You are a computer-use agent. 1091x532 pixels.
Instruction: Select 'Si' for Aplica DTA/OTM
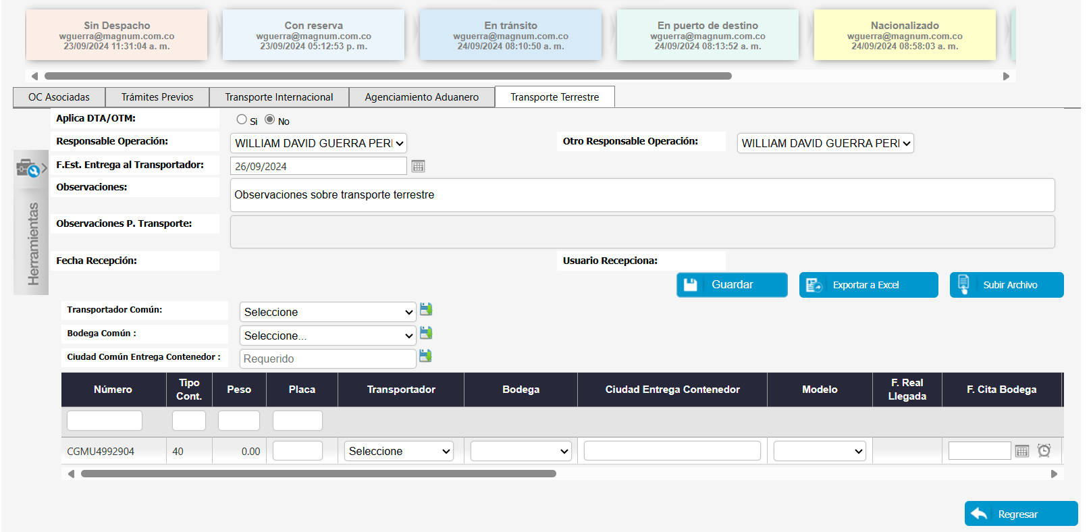pos(242,119)
